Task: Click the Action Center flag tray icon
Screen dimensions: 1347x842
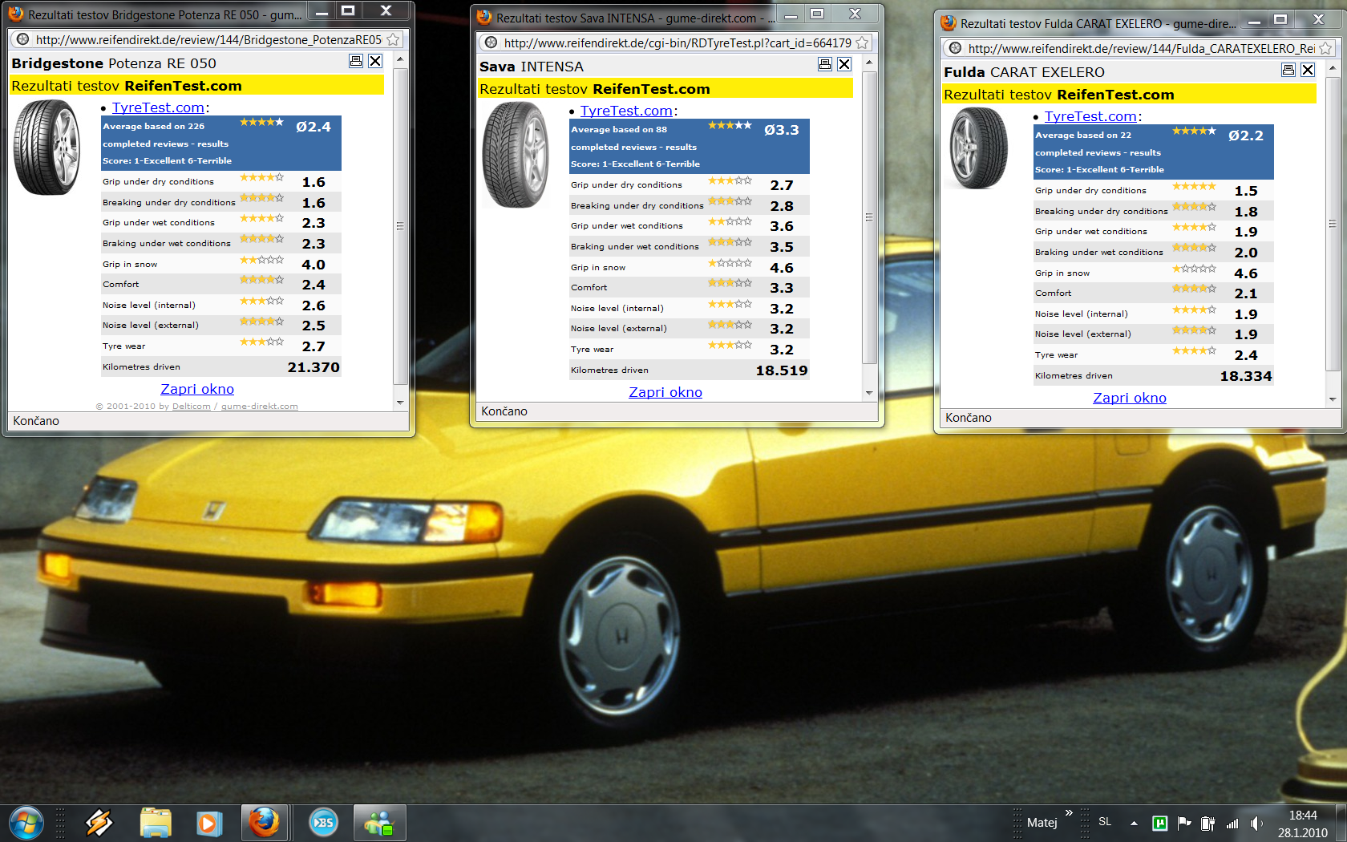Action: click(1184, 823)
